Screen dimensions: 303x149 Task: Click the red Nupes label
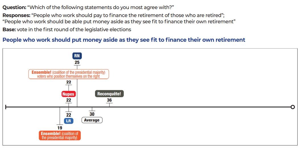[68, 94]
